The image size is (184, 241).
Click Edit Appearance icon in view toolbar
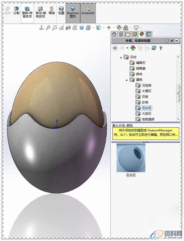click(x=119, y=28)
